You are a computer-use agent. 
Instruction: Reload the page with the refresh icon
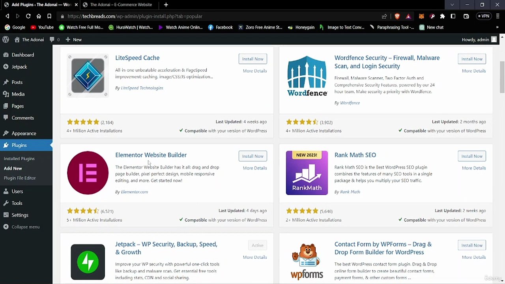pyautogui.click(x=28, y=16)
